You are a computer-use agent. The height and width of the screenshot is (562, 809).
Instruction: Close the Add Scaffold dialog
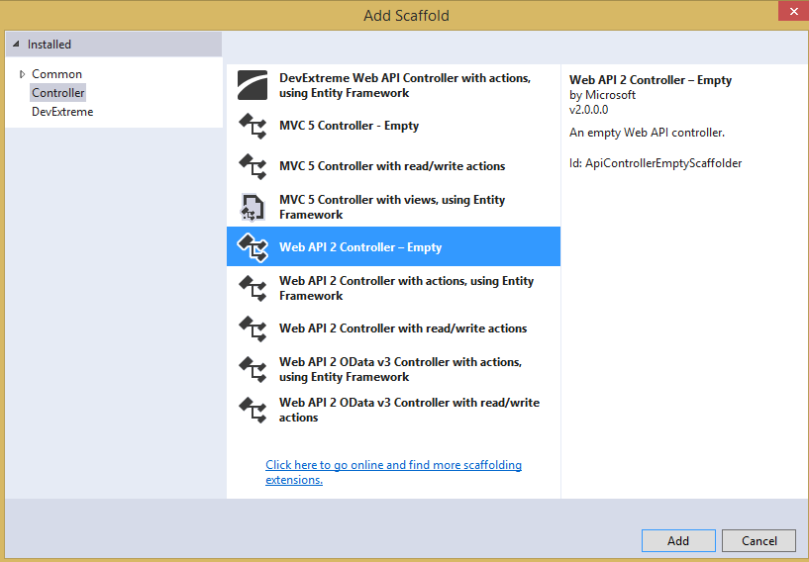pyautogui.click(x=793, y=11)
